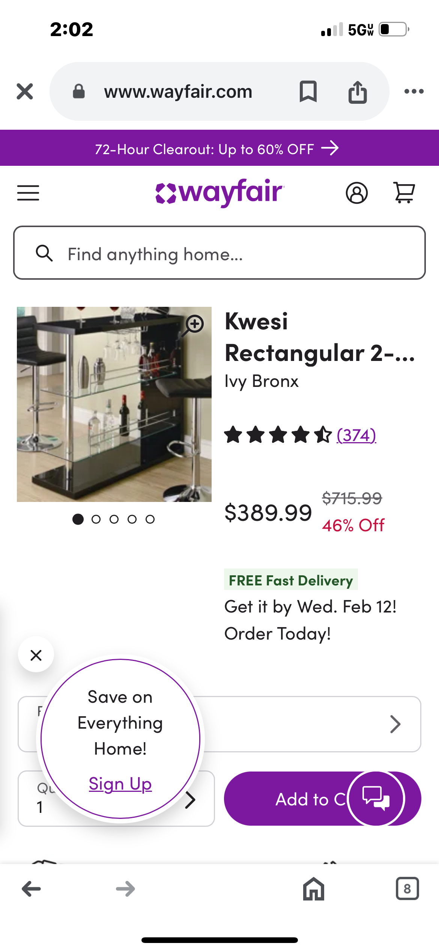Select the third image carousel dot
This screenshot has height=952, width=439.
[x=114, y=519]
